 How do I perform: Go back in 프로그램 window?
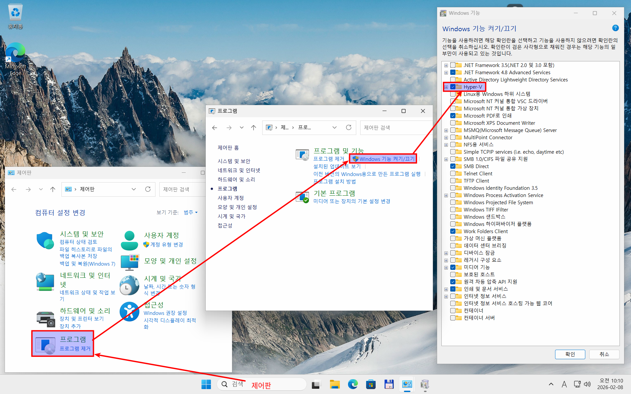coord(215,127)
